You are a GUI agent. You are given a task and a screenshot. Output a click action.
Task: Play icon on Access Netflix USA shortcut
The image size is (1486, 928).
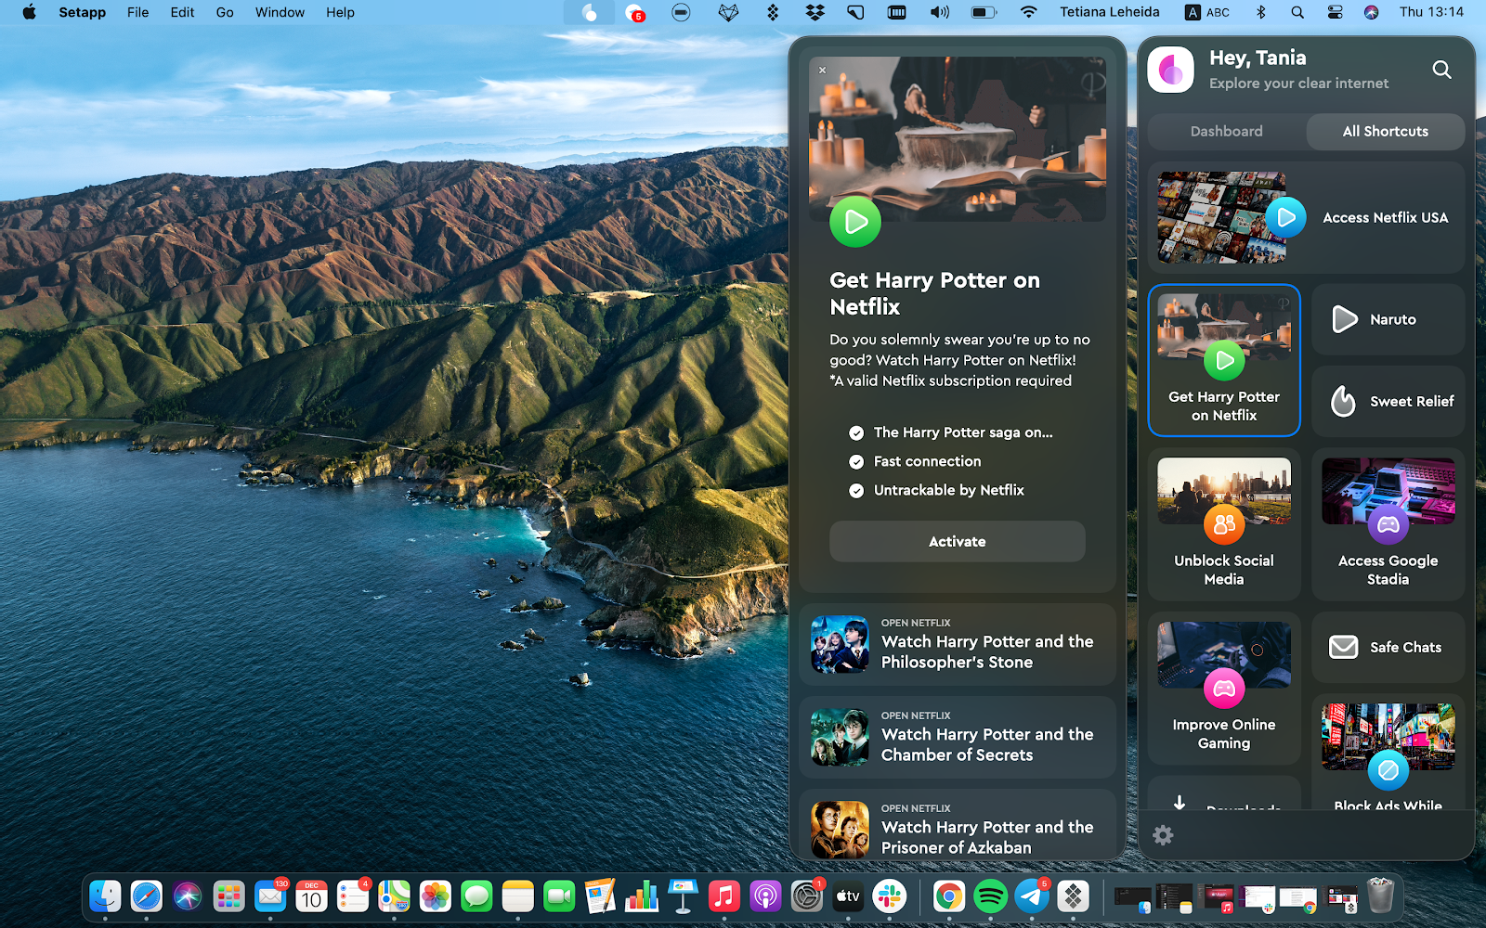click(x=1286, y=218)
